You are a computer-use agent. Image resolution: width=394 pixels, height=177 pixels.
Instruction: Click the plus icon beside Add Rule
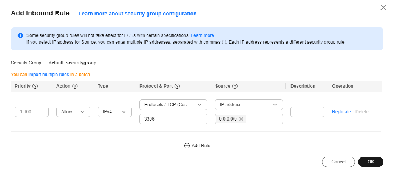point(187,146)
